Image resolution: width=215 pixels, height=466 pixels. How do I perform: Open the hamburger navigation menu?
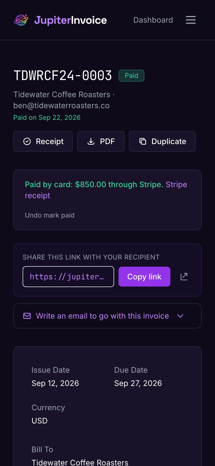coord(191,20)
